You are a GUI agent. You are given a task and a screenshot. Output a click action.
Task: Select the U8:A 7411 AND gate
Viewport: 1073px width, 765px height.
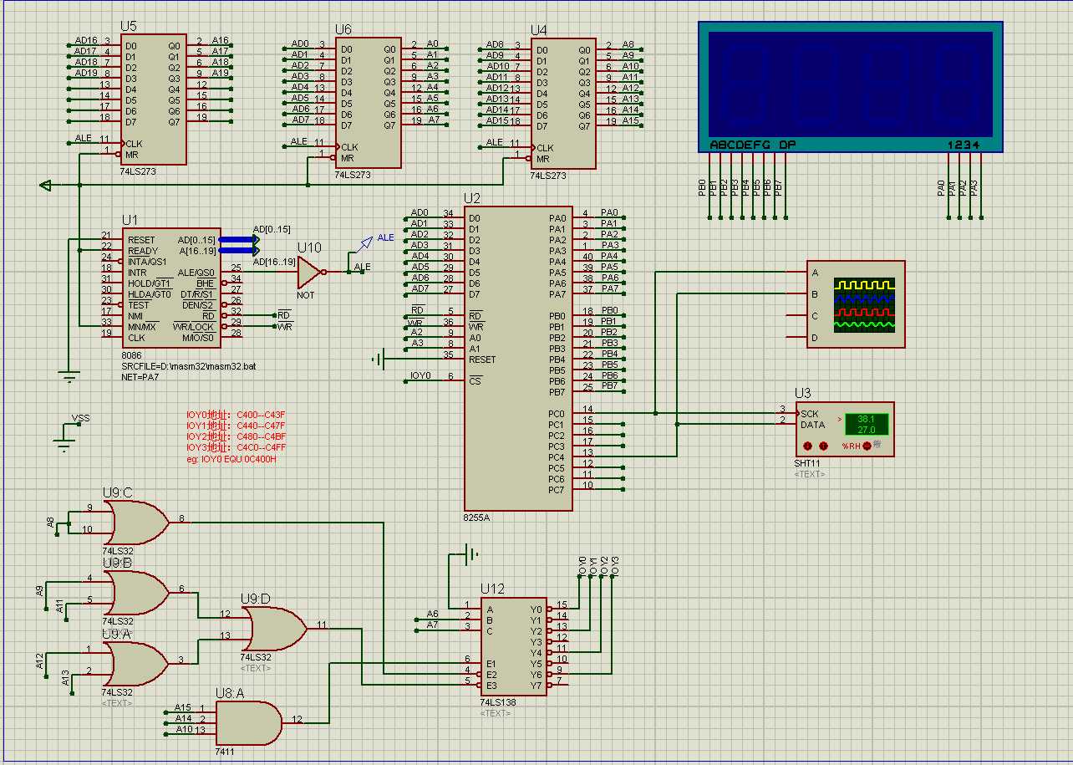249,722
